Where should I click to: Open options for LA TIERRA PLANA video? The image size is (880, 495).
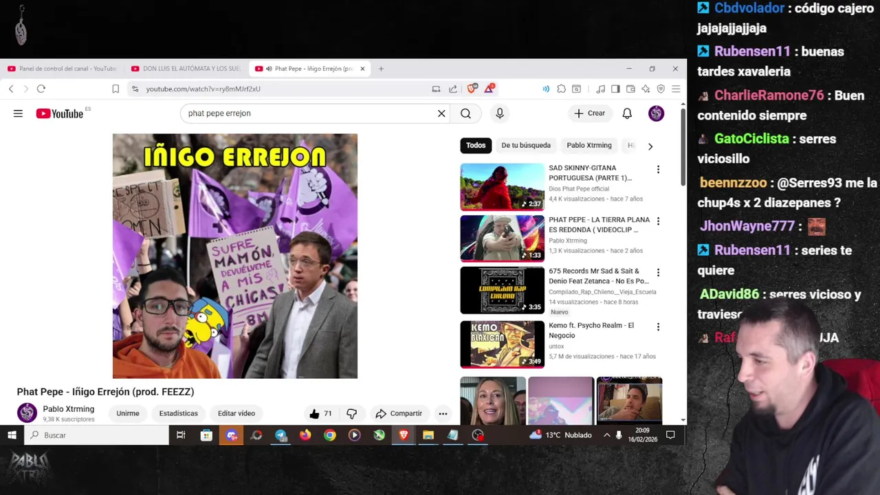pos(658,221)
